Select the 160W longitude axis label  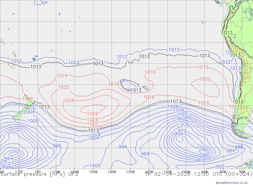pos(75,172)
